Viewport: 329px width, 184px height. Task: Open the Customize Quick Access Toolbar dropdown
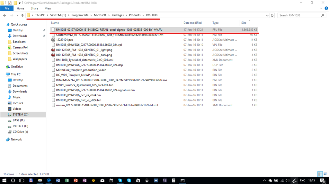point(20,3)
